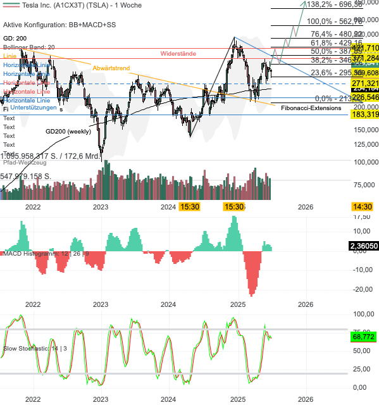Screen dimensions: 379x405
Task: Select the Tesla Inc. (TSLA) 1 Woche title
Action: click(82, 5)
